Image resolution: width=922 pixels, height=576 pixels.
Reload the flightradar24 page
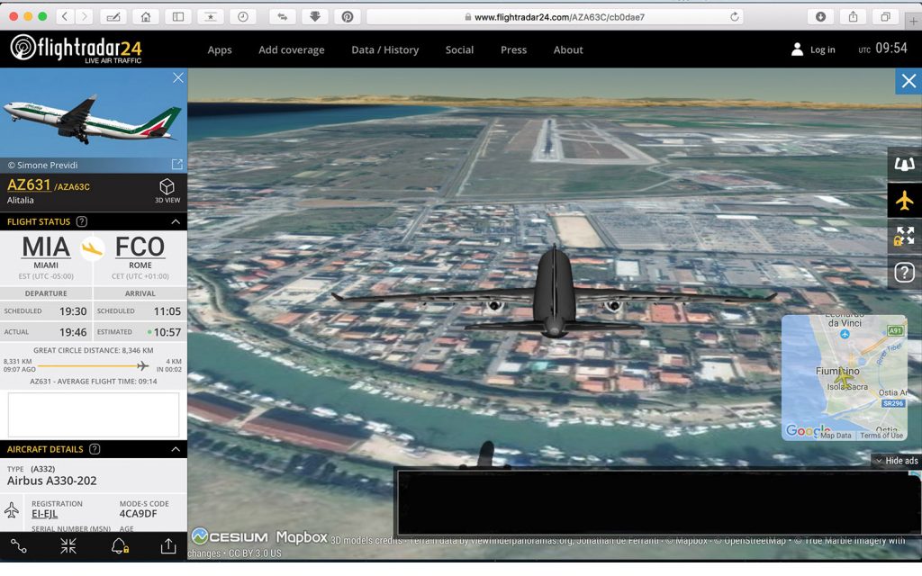coord(735,17)
